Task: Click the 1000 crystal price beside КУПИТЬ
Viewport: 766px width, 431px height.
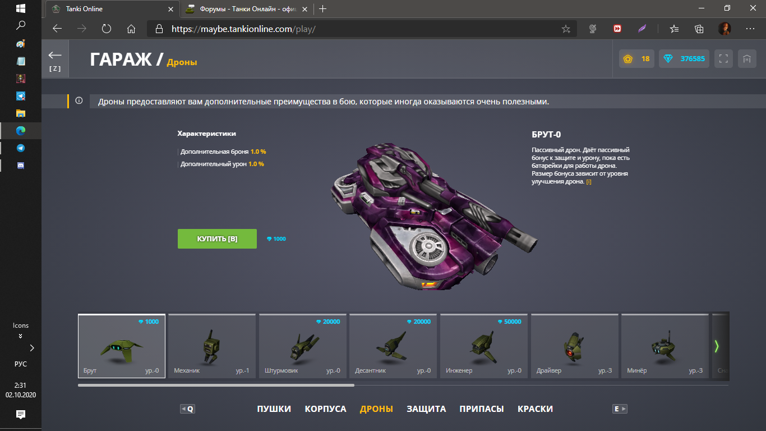Action: (x=276, y=239)
